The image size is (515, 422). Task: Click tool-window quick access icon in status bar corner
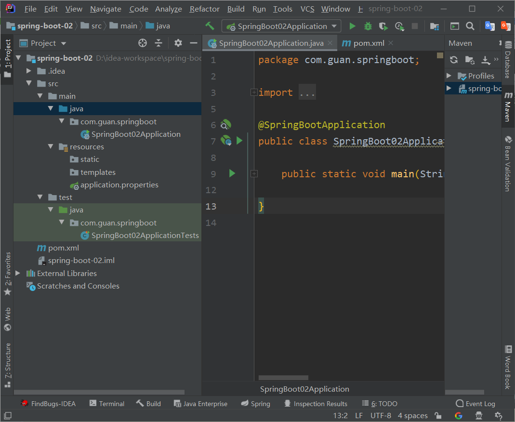(x=7, y=415)
